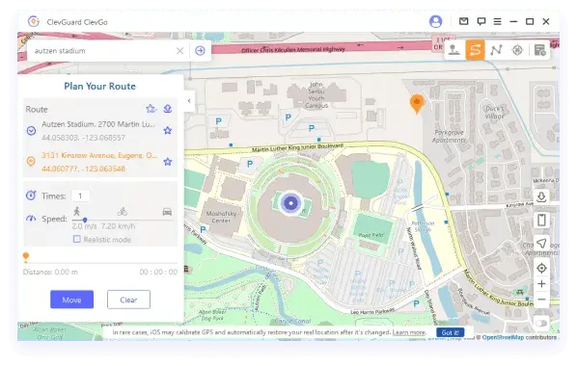Expand the Autzen Stadium route entry

tap(31, 130)
